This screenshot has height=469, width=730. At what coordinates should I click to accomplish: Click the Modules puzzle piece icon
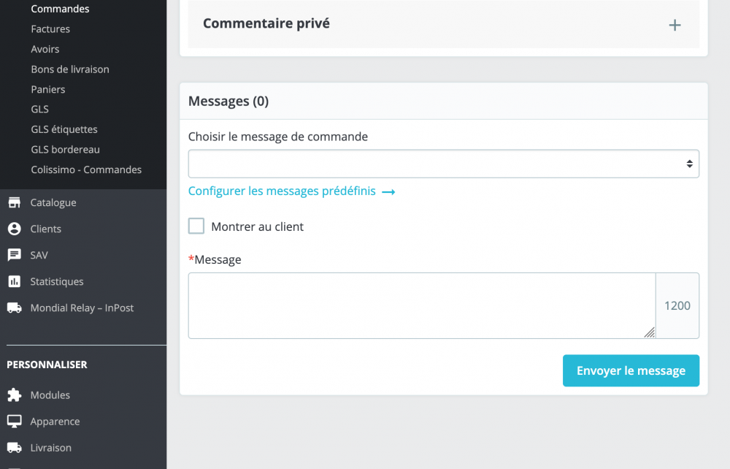(14, 395)
